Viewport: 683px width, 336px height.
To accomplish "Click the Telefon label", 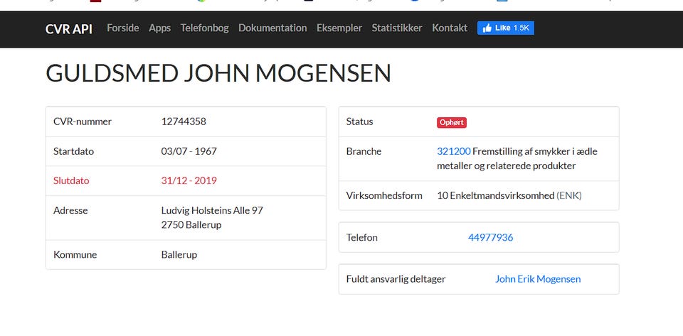I will pos(362,237).
